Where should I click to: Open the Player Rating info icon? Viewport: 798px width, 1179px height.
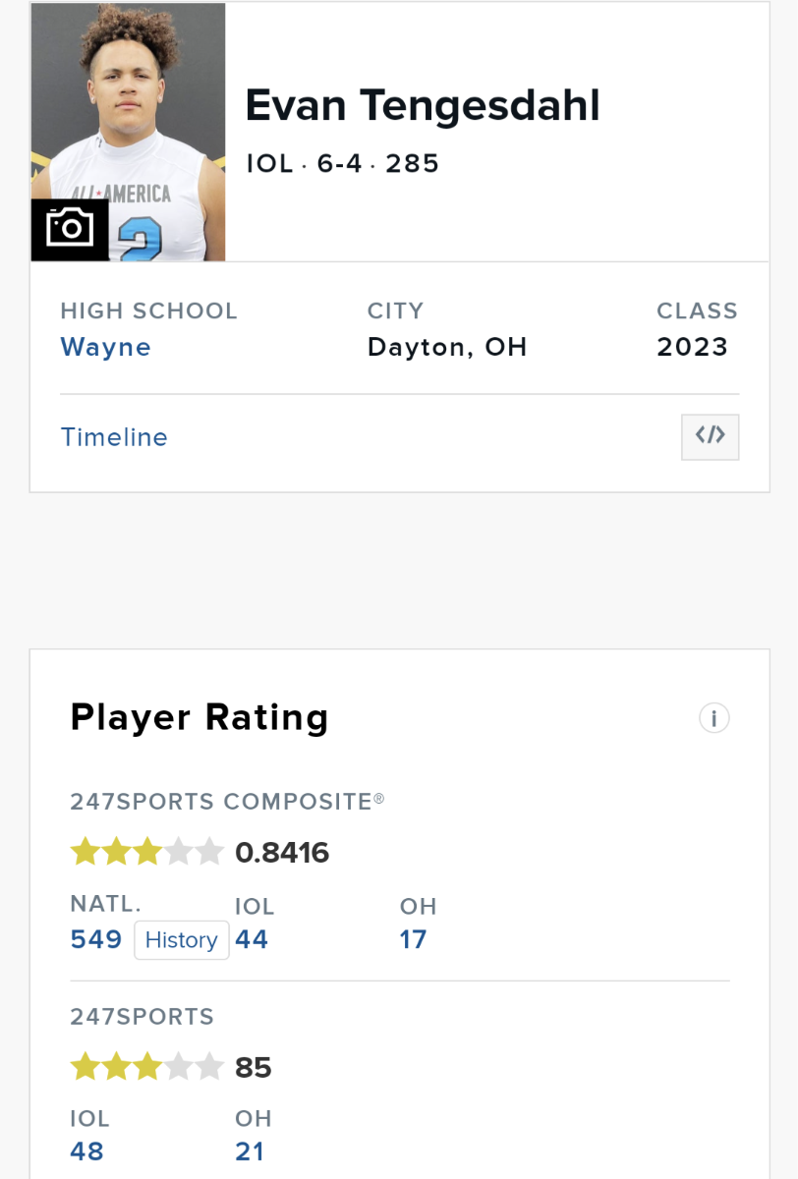click(x=713, y=718)
